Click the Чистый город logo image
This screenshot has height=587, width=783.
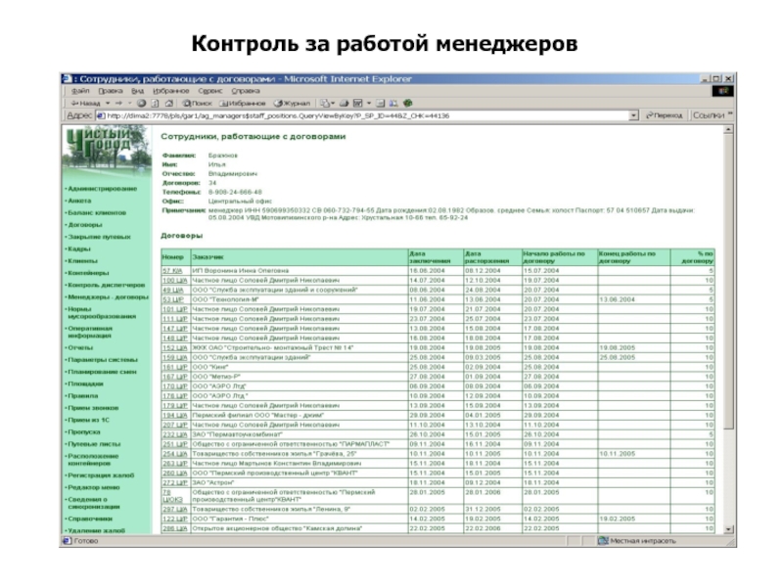[108, 150]
